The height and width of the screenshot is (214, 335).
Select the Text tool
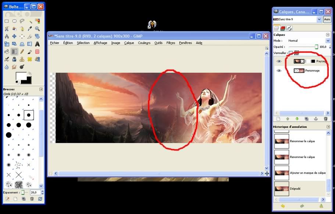38,44
